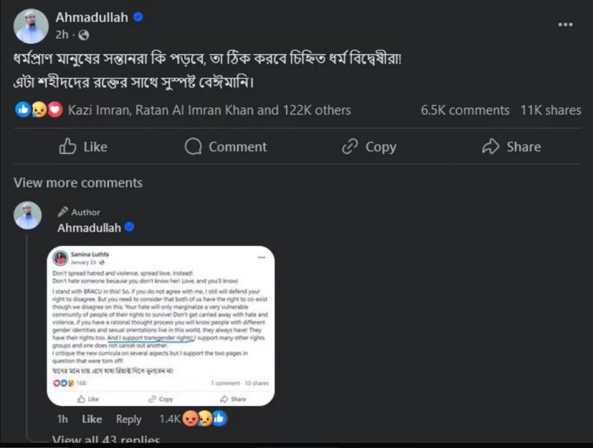Expand View all 43 replies
This screenshot has width=593, height=448.
[106, 440]
